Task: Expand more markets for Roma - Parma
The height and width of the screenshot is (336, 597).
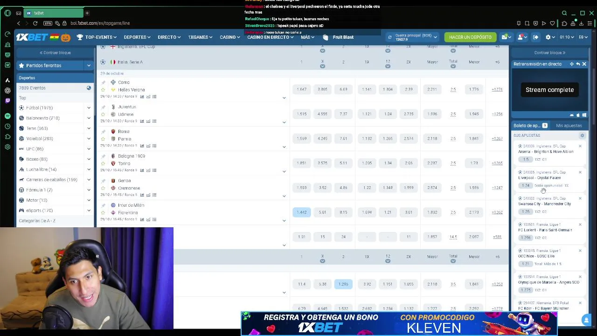Action: (284, 147)
